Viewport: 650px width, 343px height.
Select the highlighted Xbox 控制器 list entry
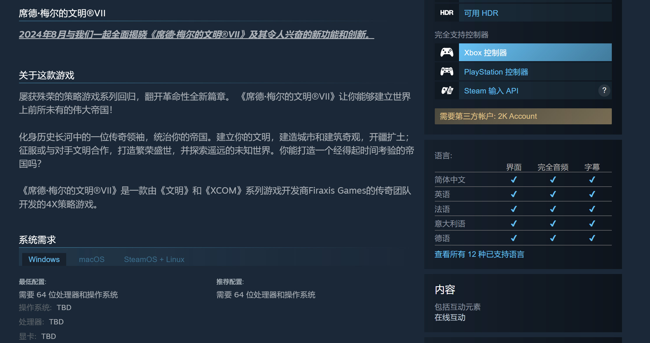535,52
